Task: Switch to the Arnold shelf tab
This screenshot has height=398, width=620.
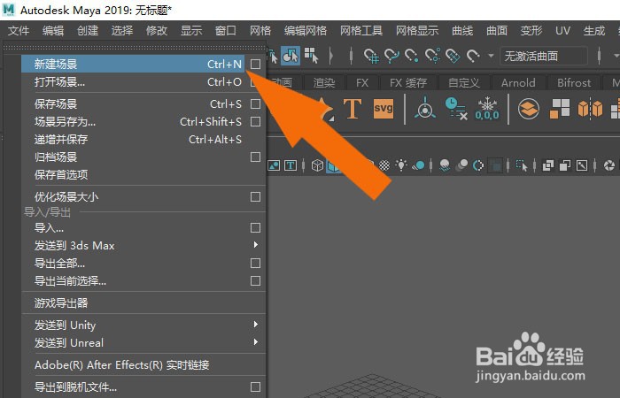Action: click(x=518, y=83)
